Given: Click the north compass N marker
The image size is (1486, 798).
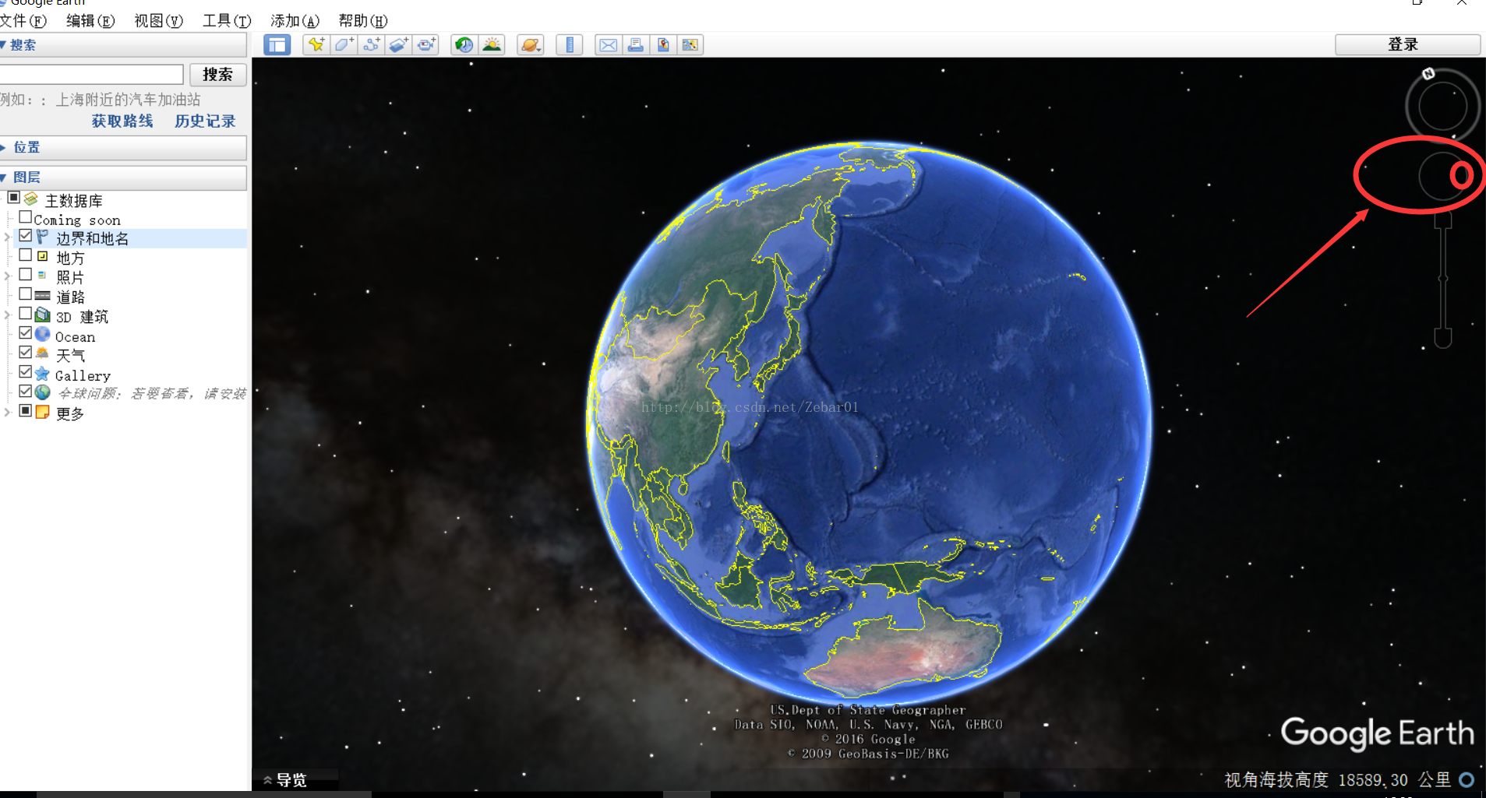Looking at the screenshot, I should (1428, 74).
